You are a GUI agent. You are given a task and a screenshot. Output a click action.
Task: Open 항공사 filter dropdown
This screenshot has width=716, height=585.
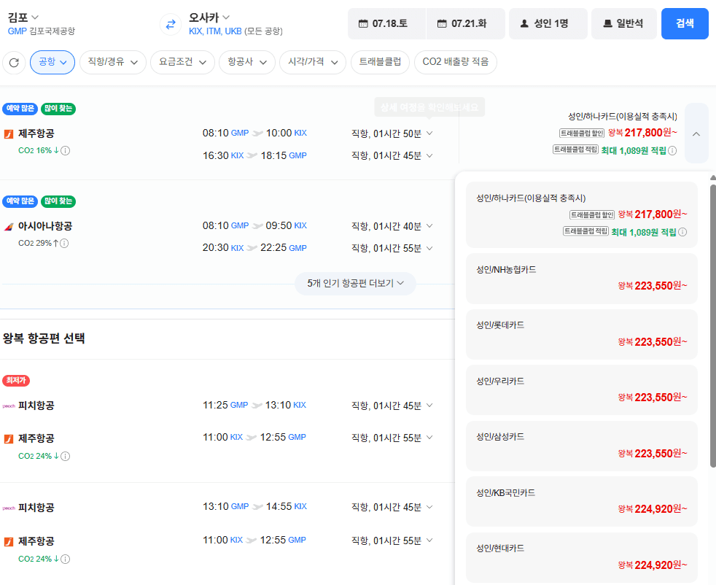click(247, 62)
